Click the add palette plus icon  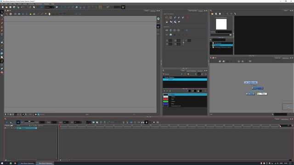pos(181,74)
